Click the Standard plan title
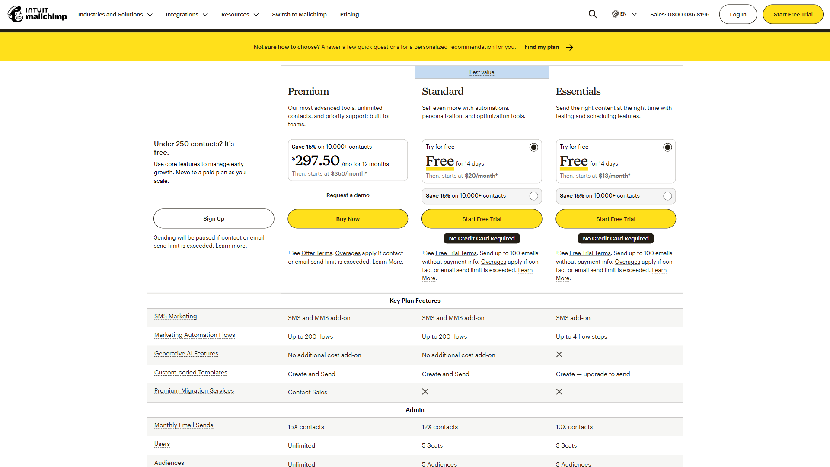Image resolution: width=830 pixels, height=467 pixels. pyautogui.click(x=443, y=92)
